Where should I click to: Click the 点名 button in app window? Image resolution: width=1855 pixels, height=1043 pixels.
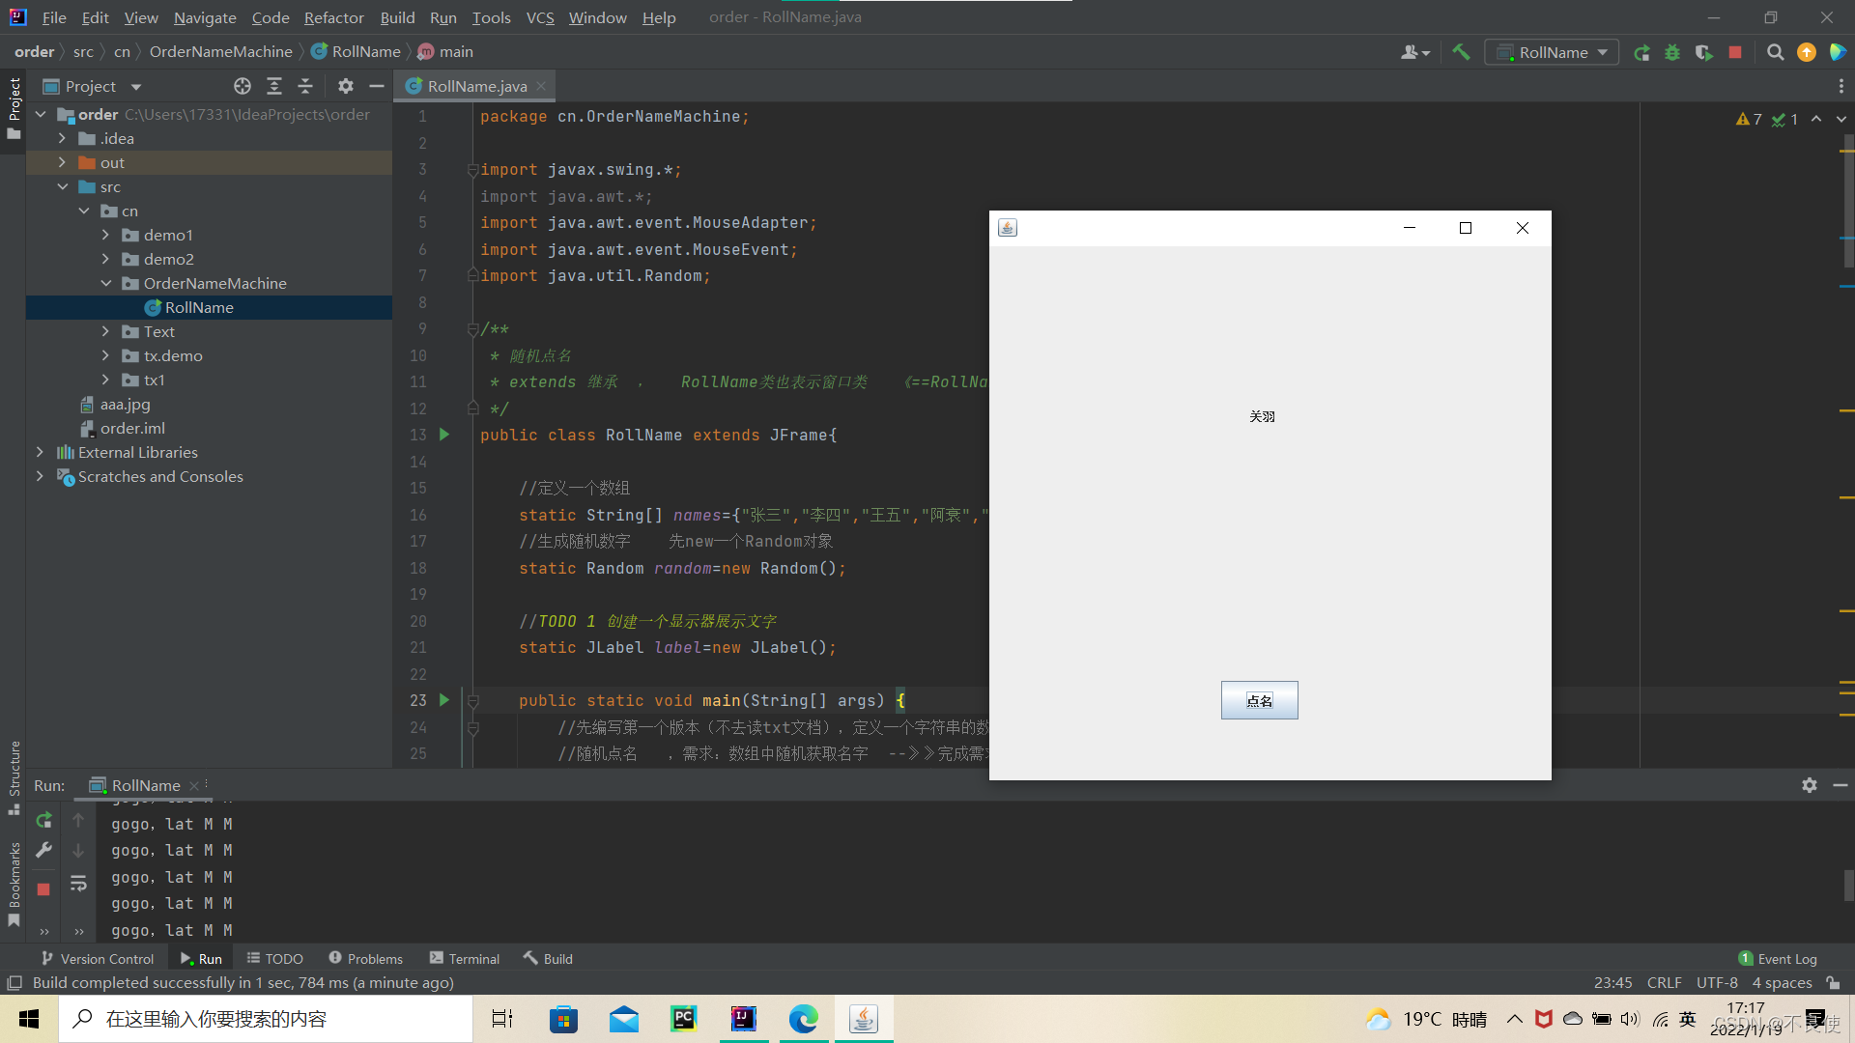coord(1260,699)
